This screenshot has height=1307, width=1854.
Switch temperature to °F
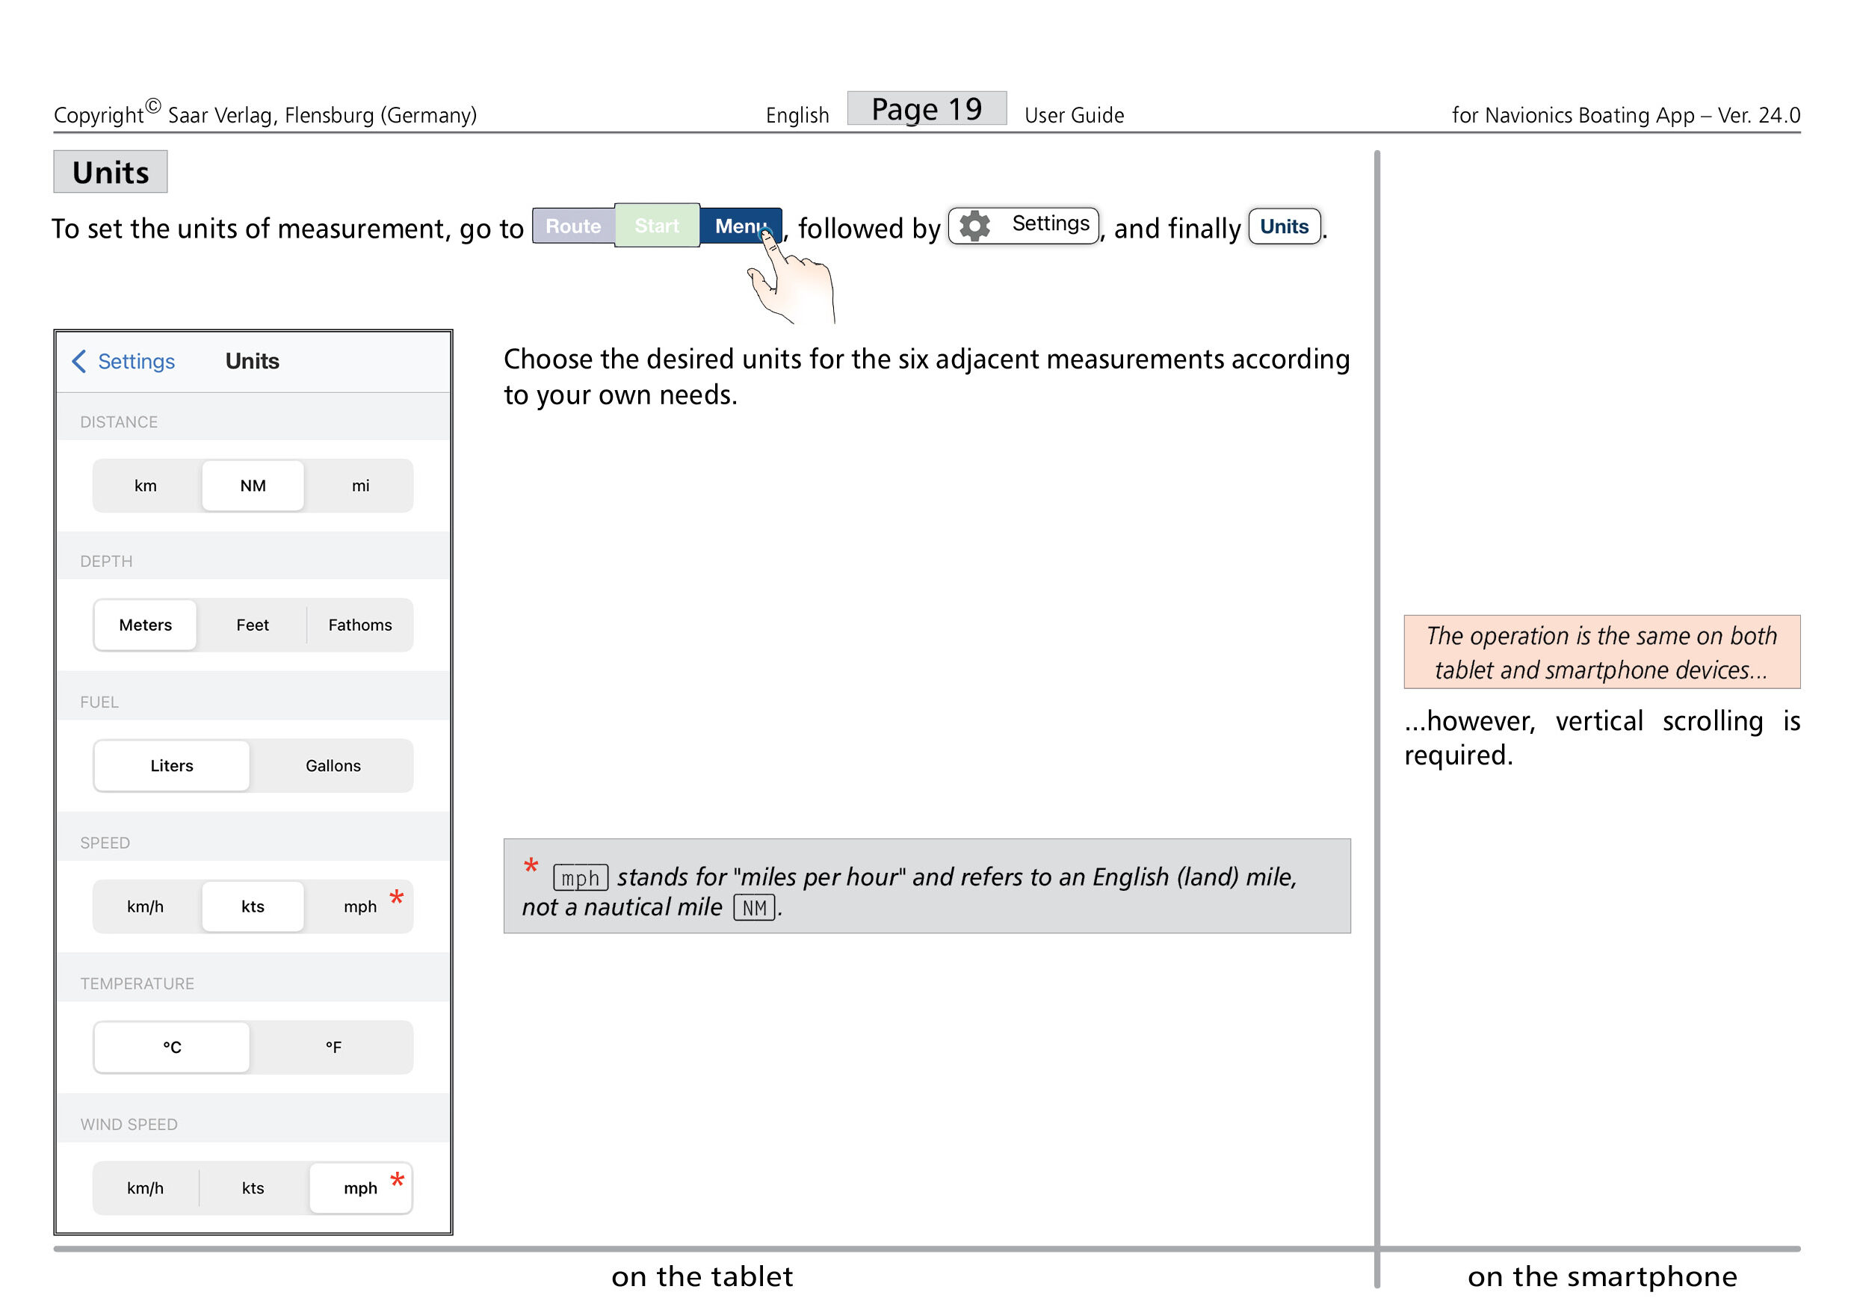(x=333, y=1047)
